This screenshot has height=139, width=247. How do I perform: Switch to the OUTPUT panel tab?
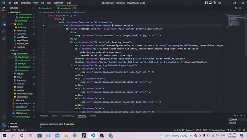(x=55, y=116)
